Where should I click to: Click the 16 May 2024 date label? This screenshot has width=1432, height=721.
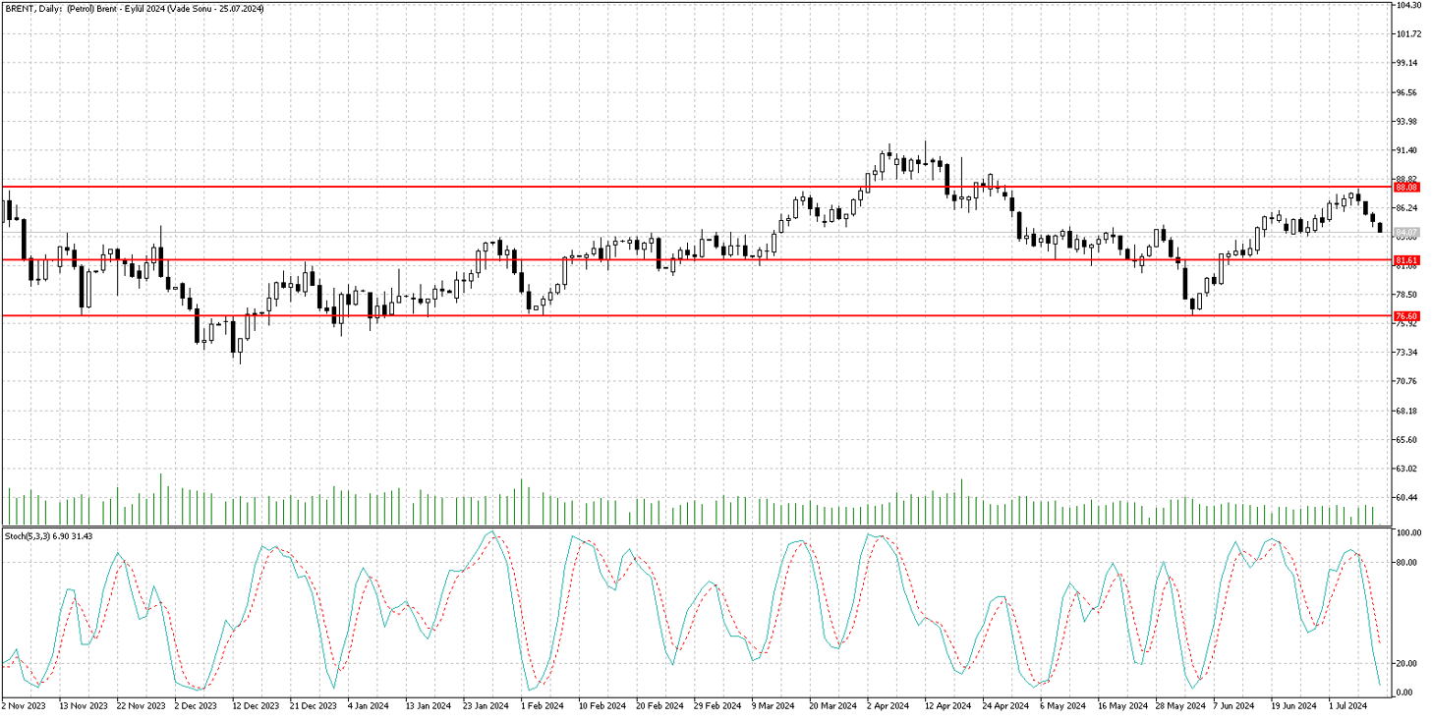1121,705
